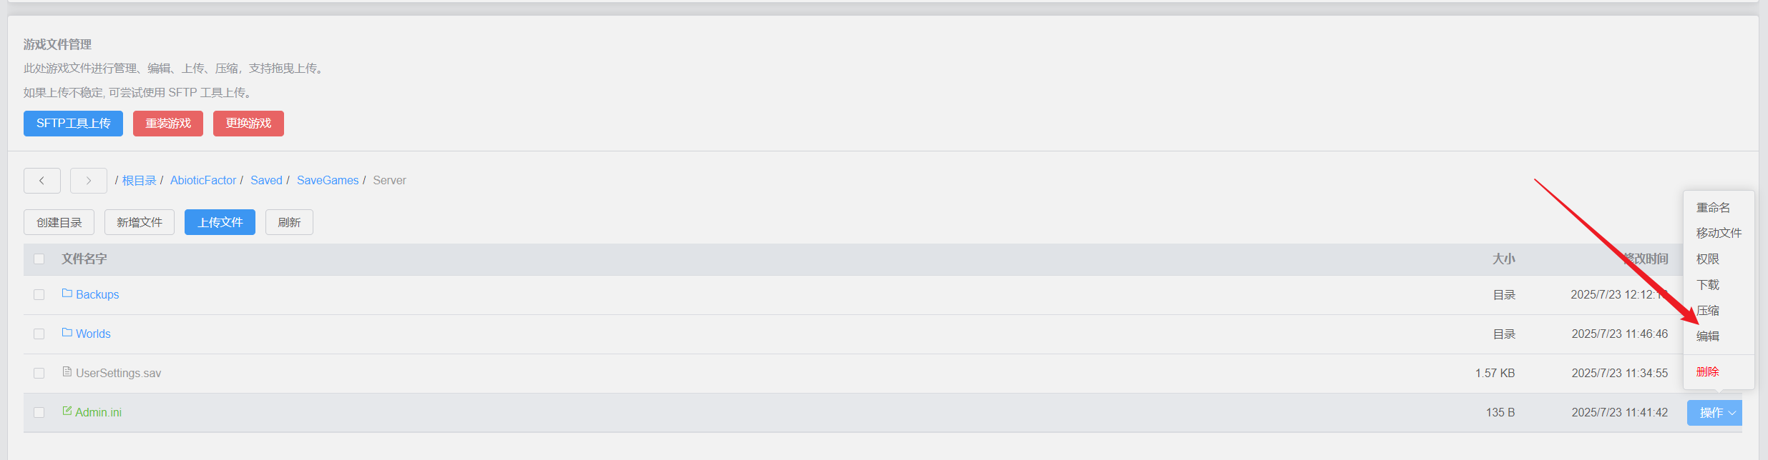Select 重命名 in the action menu

coord(1714,208)
